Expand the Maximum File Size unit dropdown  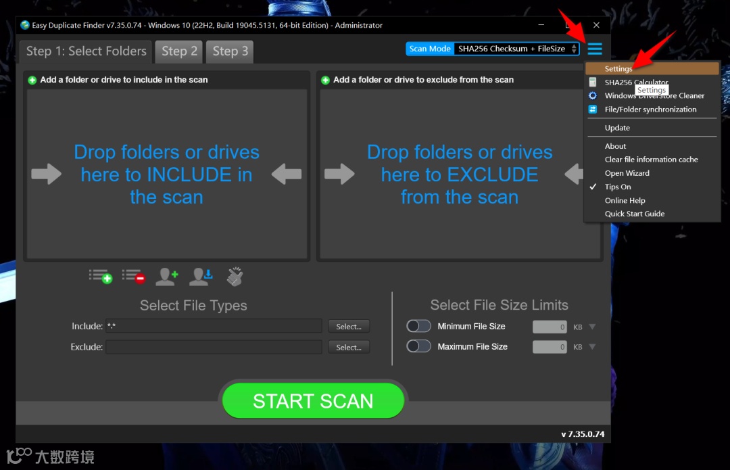[592, 346]
